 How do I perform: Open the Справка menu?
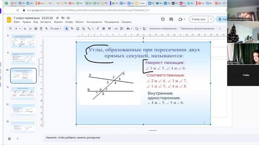coord(126,22)
